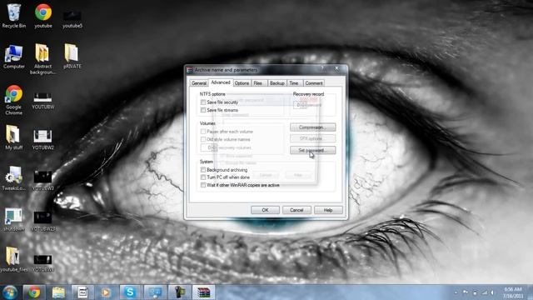Open Chrome from the taskbar
The height and width of the screenshot is (300, 533).
click(x=34, y=292)
